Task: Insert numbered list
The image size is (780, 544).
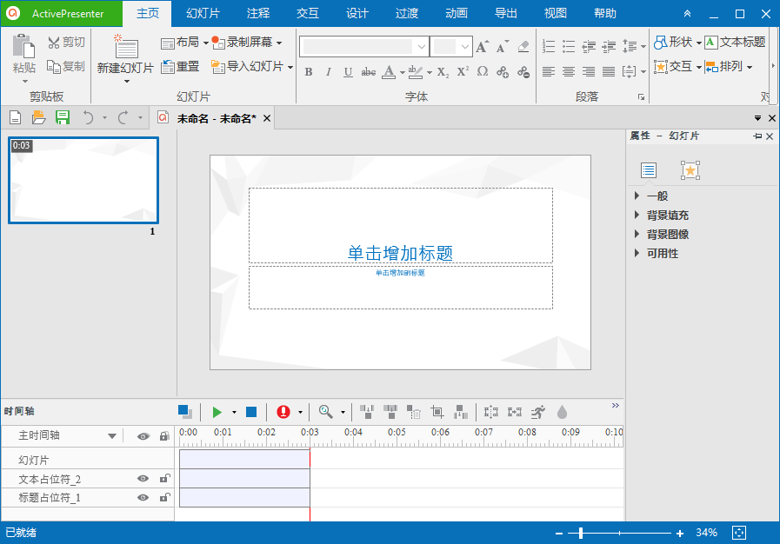Action: coord(548,47)
